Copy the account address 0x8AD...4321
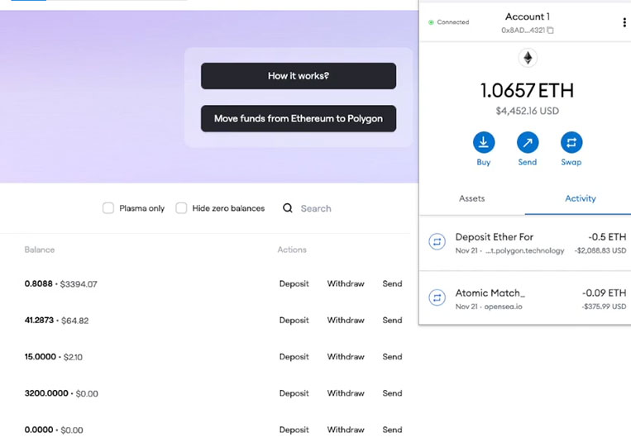The image size is (631, 447). (550, 30)
